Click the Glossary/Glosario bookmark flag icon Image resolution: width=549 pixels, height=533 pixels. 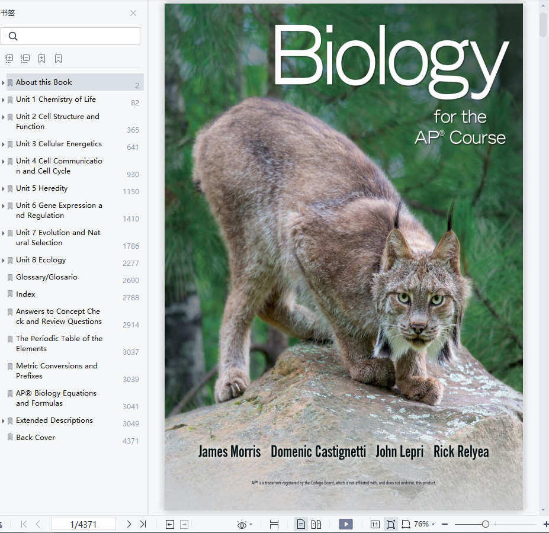pos(10,278)
